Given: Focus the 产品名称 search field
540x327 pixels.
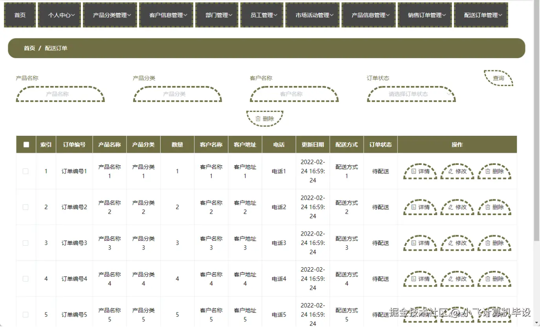Looking at the screenshot, I should [x=60, y=94].
